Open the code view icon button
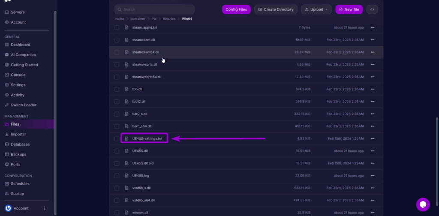 (372, 9)
